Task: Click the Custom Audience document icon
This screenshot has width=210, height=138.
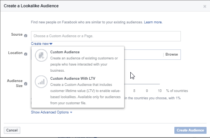Action: coord(41,55)
